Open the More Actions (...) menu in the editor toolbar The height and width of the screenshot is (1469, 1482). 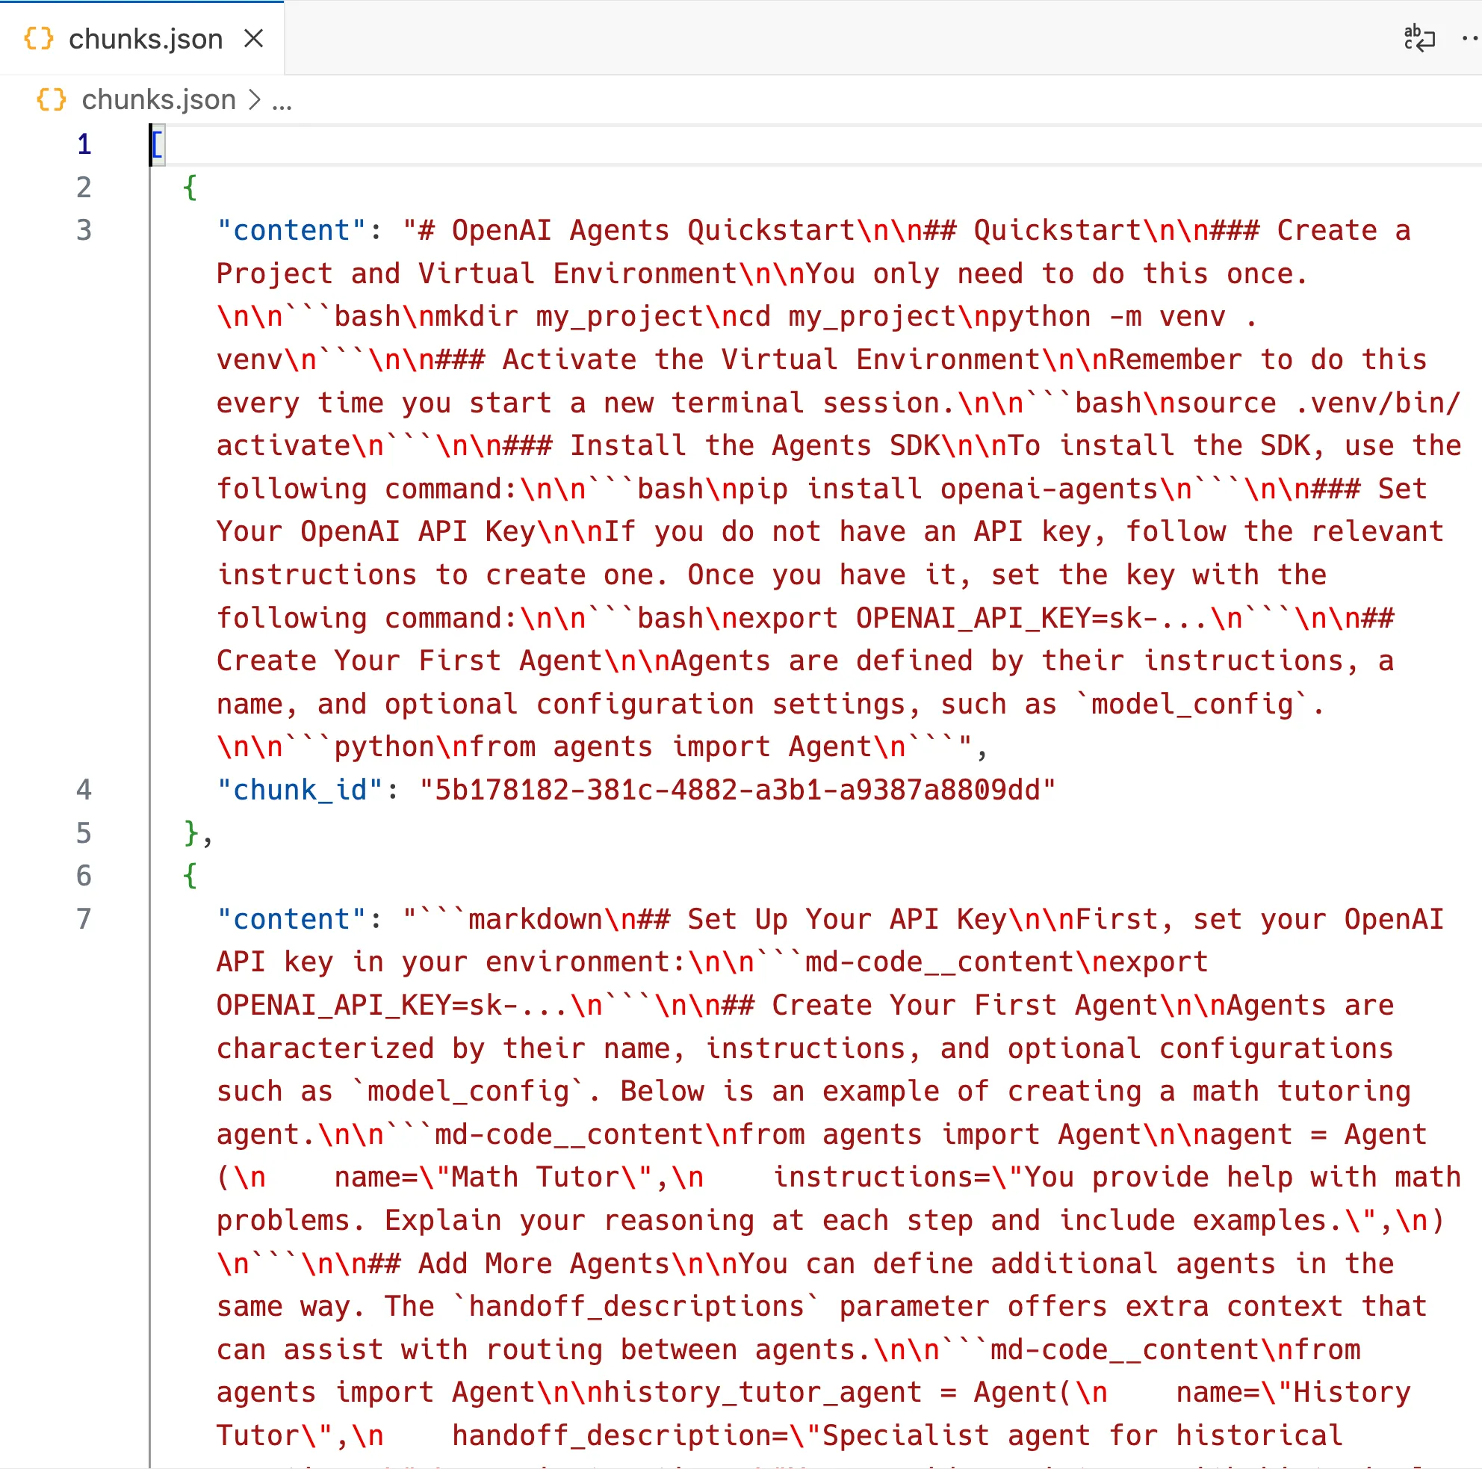(1470, 37)
